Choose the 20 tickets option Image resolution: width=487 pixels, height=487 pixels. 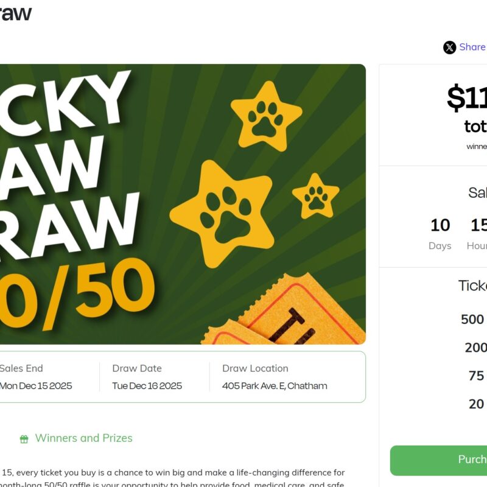[x=477, y=404]
